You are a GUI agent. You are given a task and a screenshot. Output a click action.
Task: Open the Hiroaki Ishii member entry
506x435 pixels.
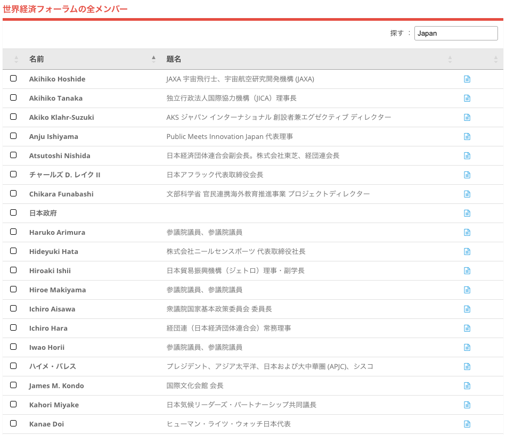pyautogui.click(x=50, y=271)
